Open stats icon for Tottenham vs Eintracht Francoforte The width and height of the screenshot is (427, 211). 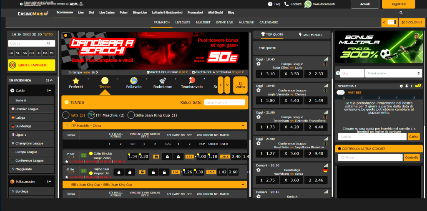(326, 112)
